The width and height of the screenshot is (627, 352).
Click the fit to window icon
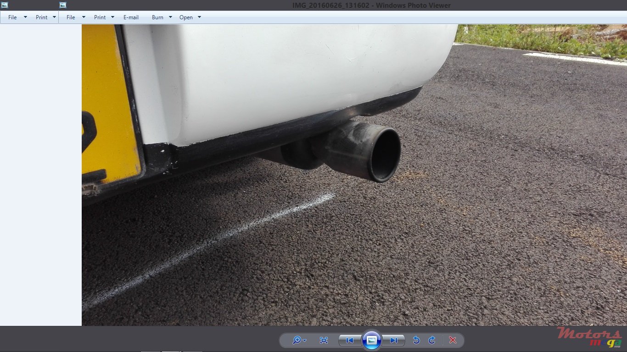point(324,340)
